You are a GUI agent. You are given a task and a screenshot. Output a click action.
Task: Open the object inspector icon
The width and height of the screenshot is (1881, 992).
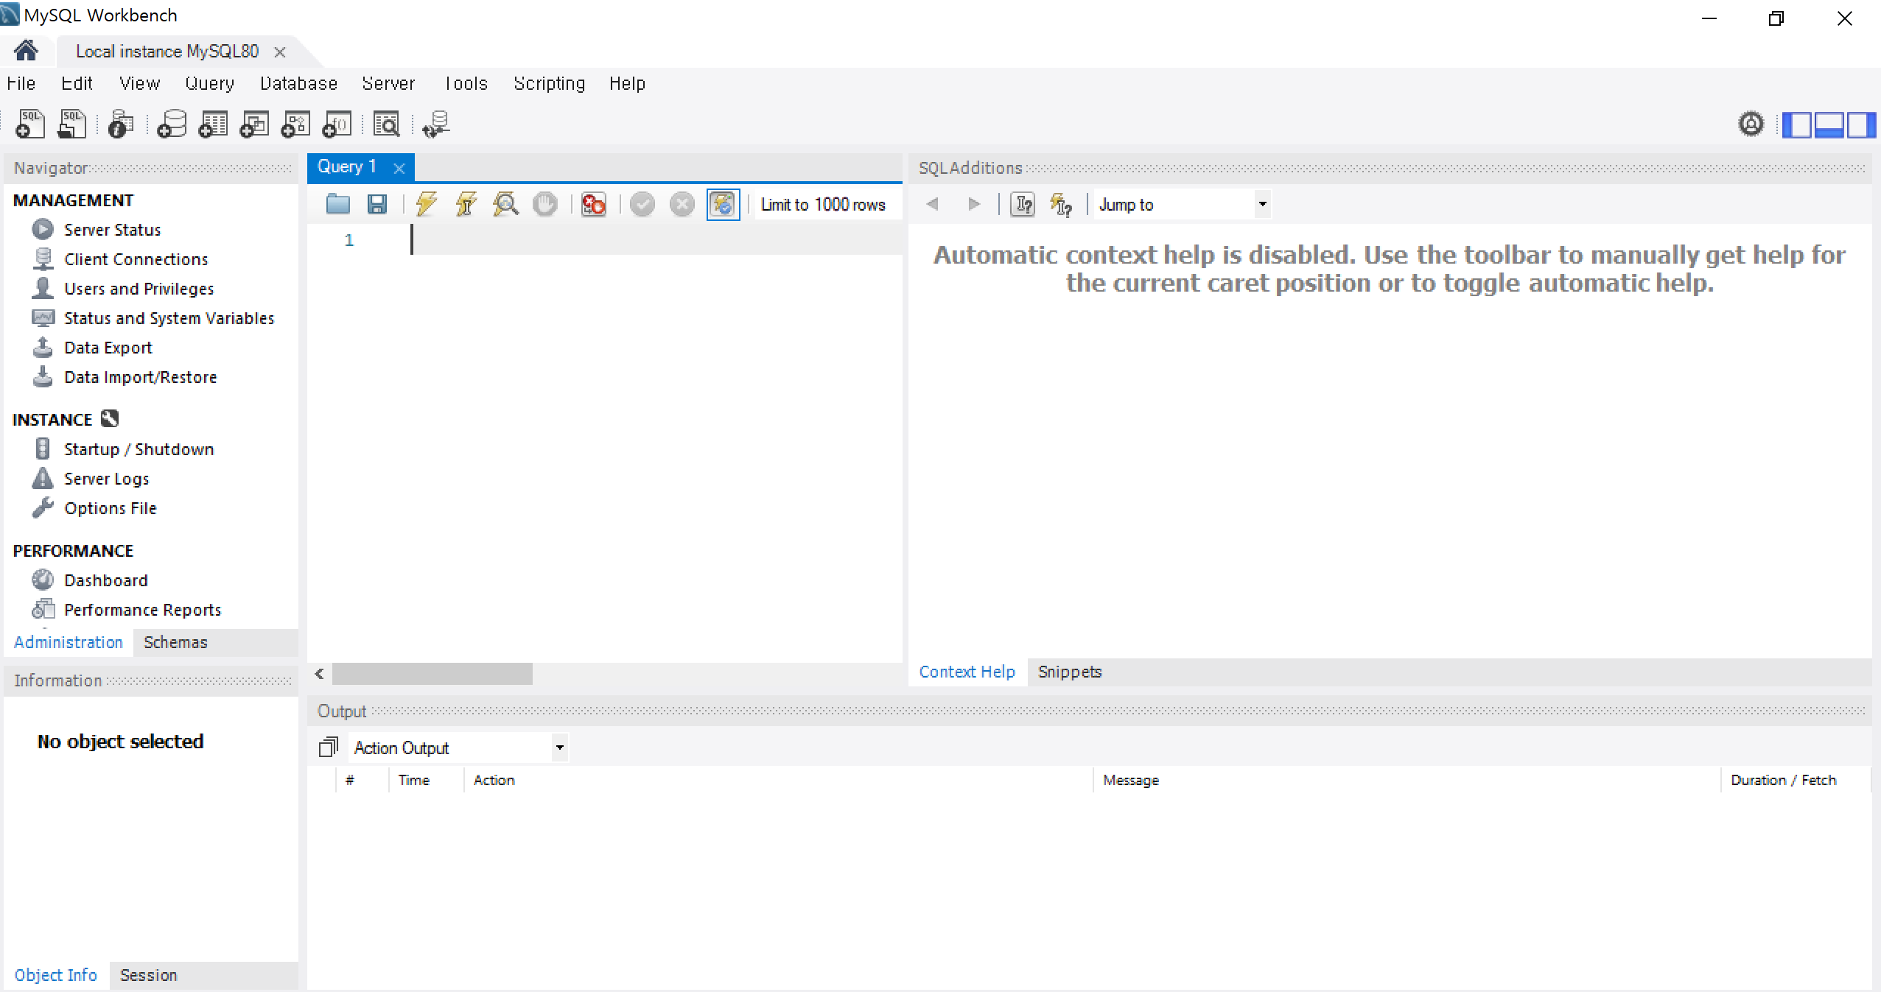pos(121,124)
